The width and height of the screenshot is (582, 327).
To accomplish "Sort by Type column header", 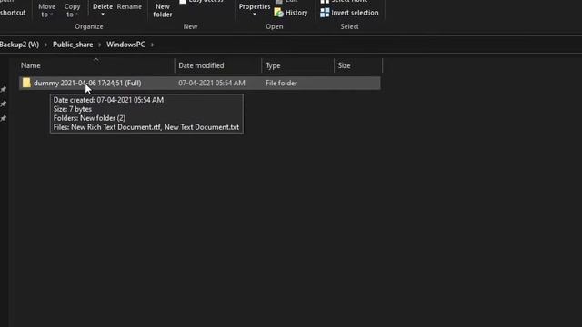I will [298, 65].
